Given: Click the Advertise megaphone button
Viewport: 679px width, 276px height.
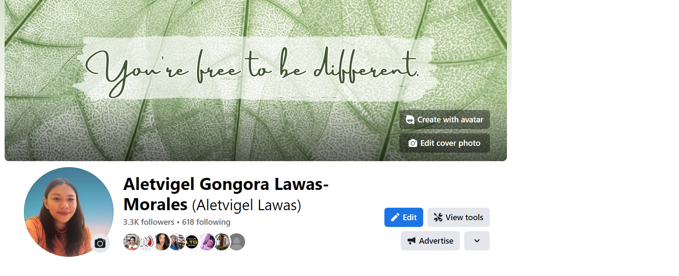Looking at the screenshot, I should click(430, 241).
